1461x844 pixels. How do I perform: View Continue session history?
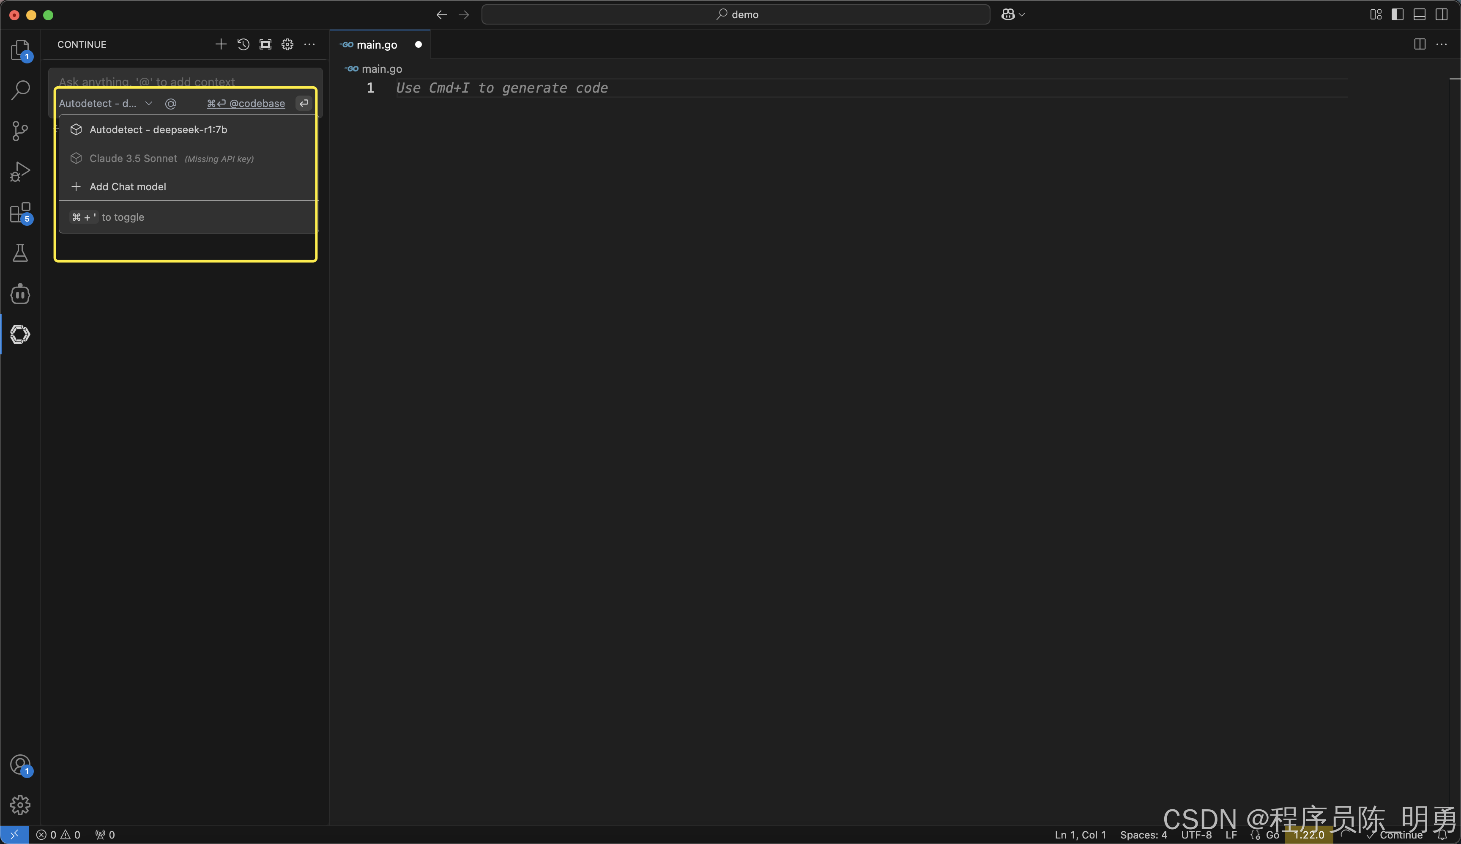pyautogui.click(x=243, y=45)
